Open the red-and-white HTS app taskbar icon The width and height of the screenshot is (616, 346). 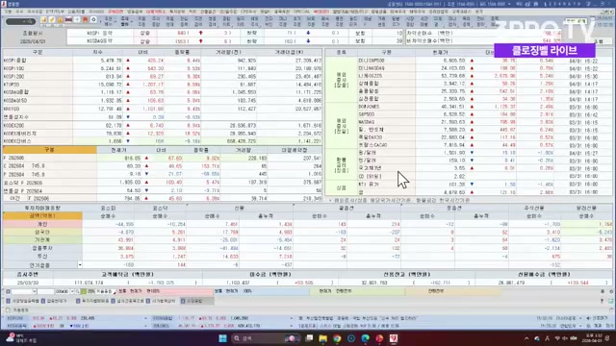394,338
